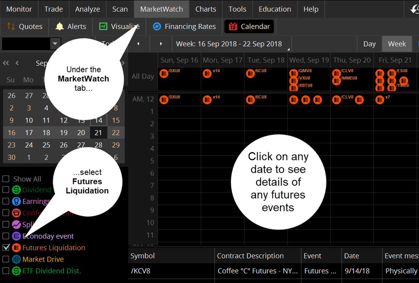Switch the calendar to Day view

coord(369,44)
